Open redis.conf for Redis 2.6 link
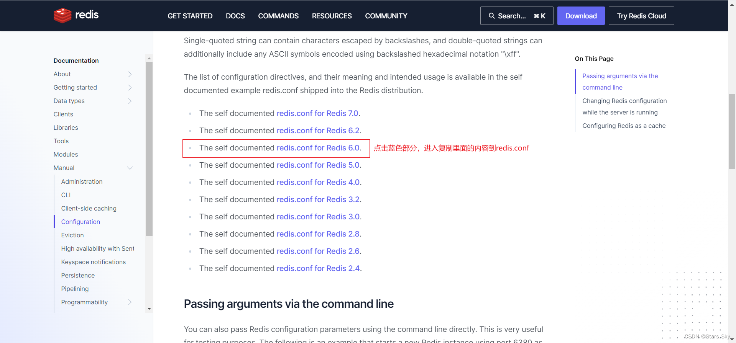 [318, 251]
